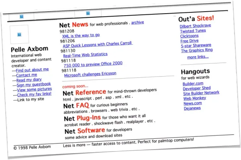Click the date '981130'

click(x=68, y=51)
